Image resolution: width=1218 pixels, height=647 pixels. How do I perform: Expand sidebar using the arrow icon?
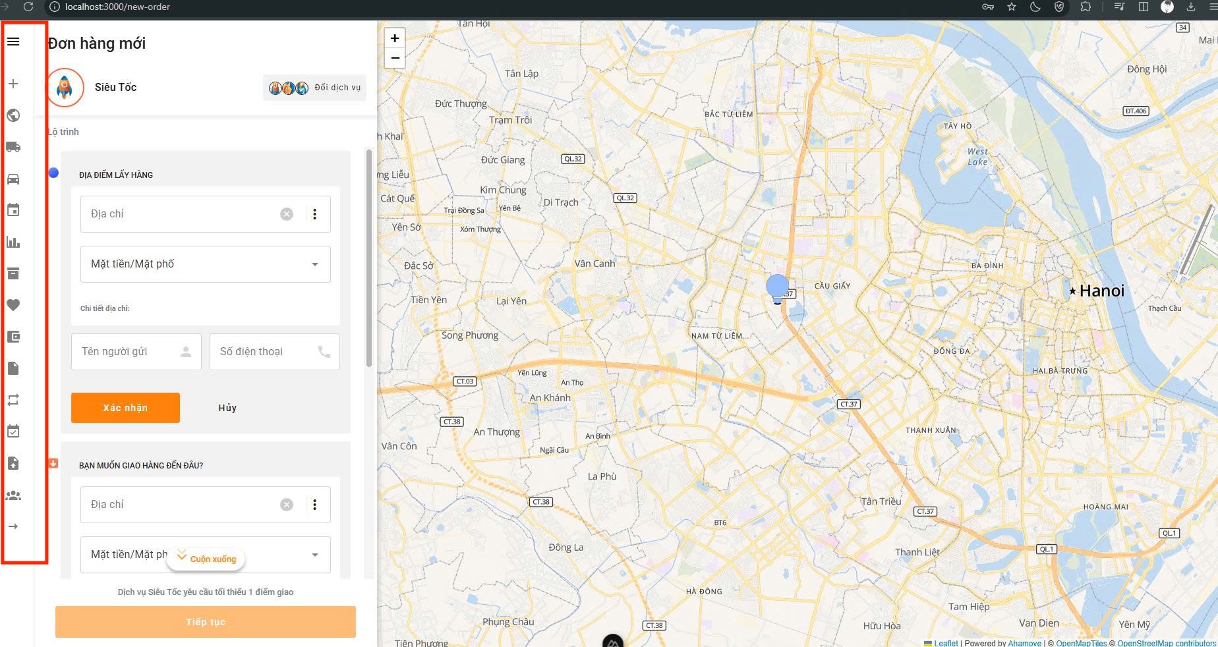(13, 526)
